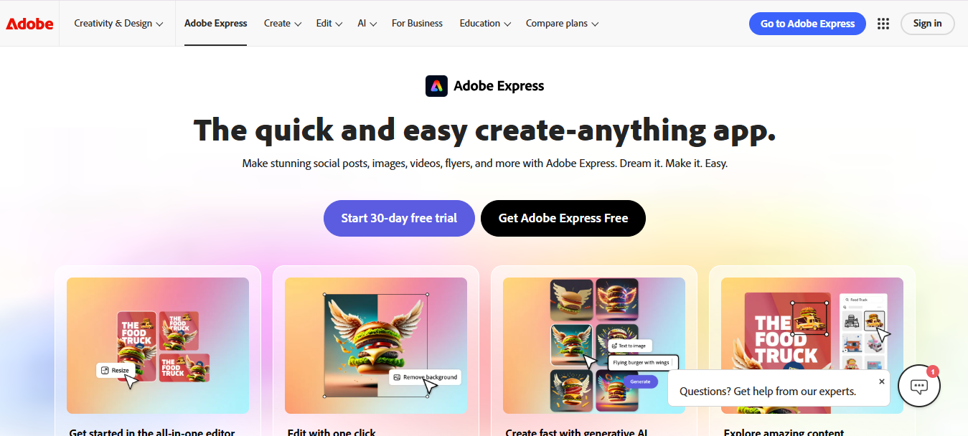Viewport: 968px width, 436px height.
Task: Click the Sign in button
Action: coord(927,24)
